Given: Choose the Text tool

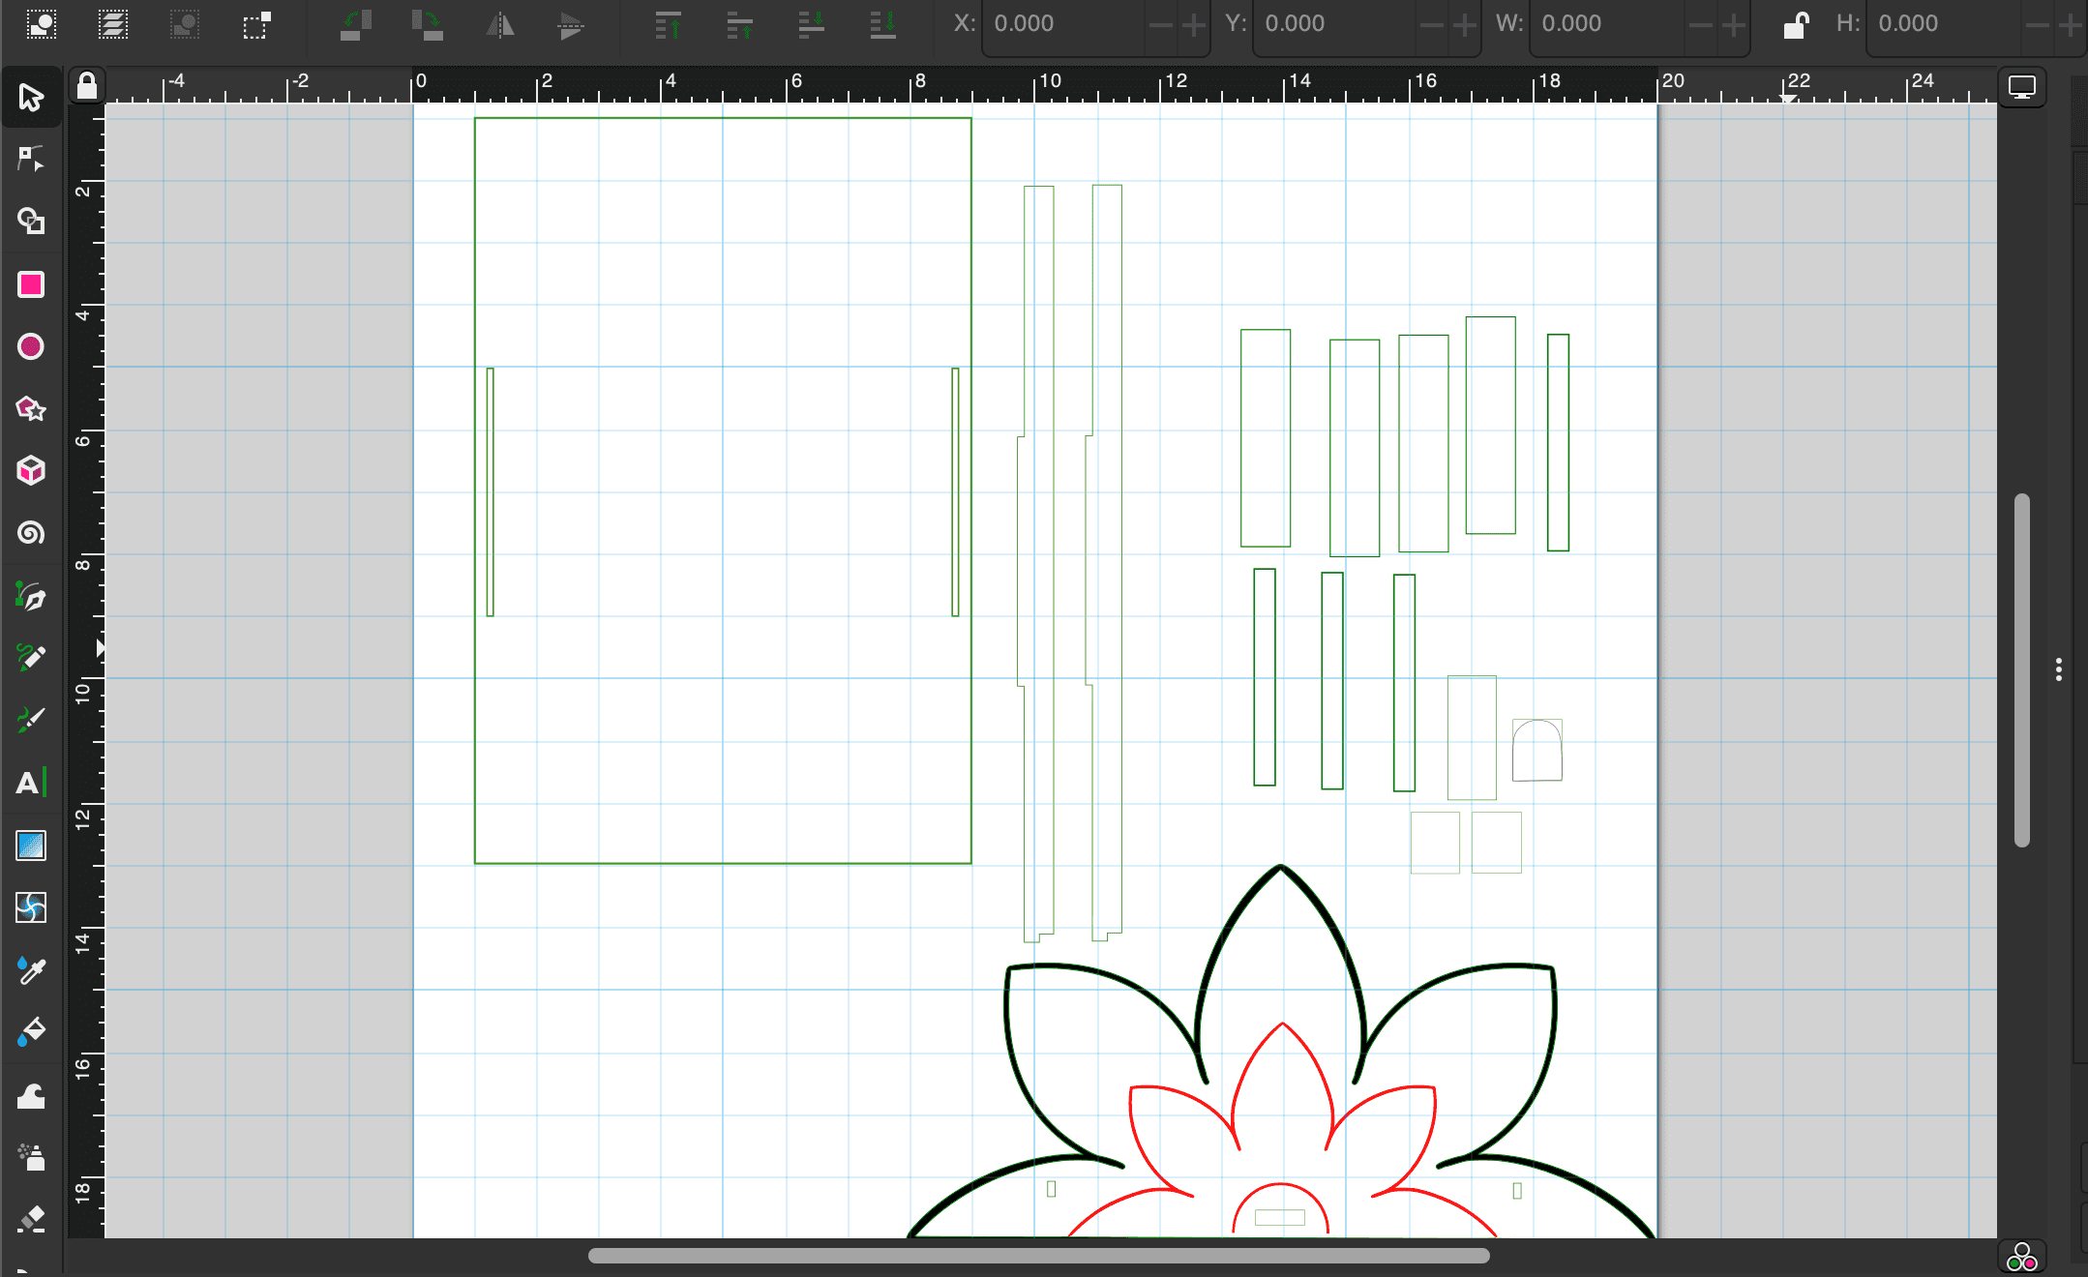Looking at the screenshot, I should tap(31, 783).
